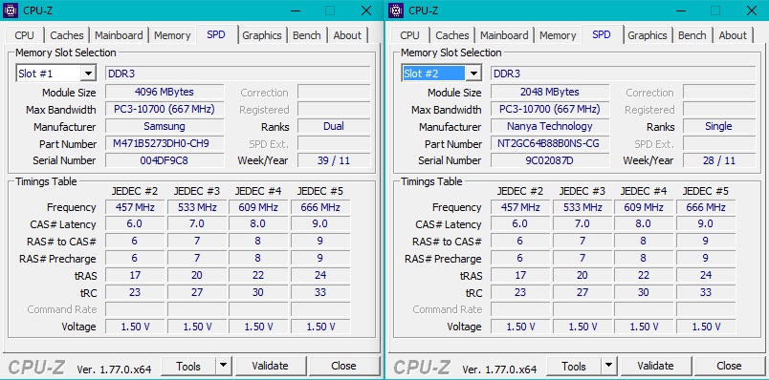The image size is (769, 380).
Task: Click 457 MHz frequency cell in right window
Action: tap(520, 207)
